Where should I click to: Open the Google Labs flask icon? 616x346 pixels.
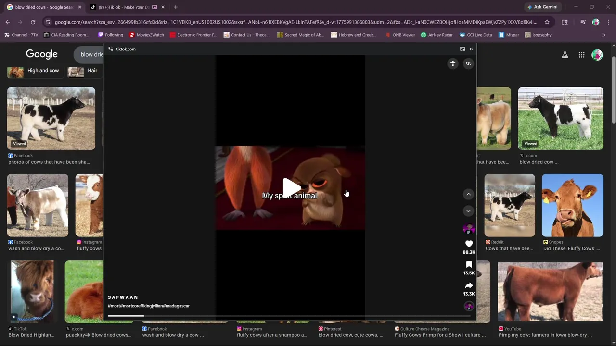pos(565,55)
